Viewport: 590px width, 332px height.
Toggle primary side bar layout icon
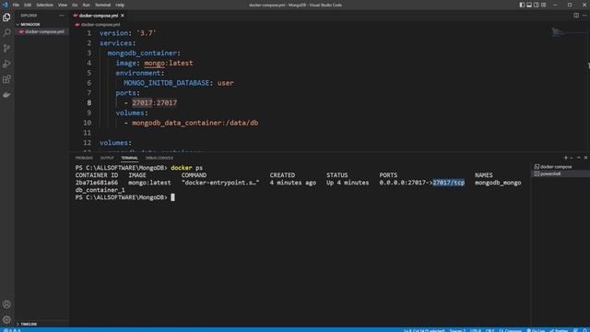click(522, 5)
